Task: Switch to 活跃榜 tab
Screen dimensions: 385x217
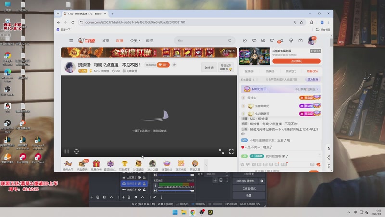Action: pos(270,71)
